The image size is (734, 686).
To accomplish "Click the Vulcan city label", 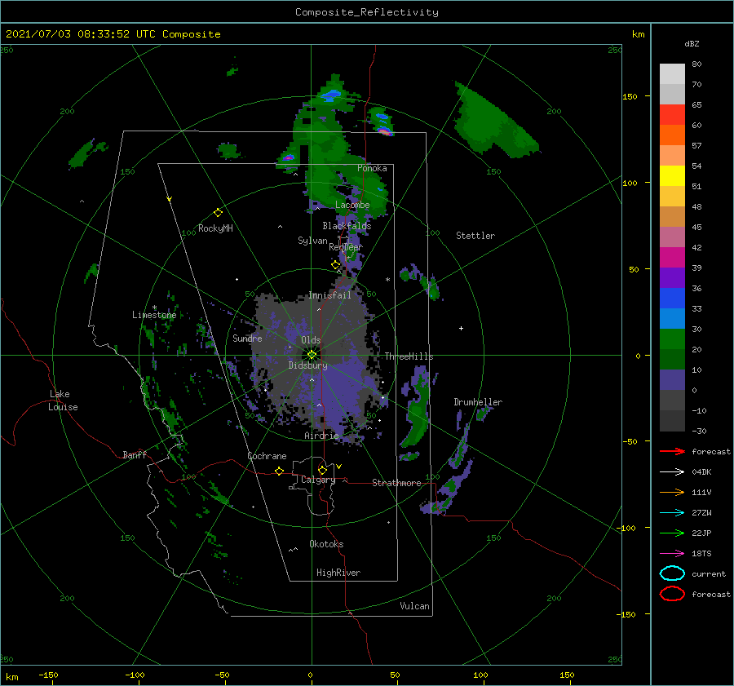I will pos(415,606).
